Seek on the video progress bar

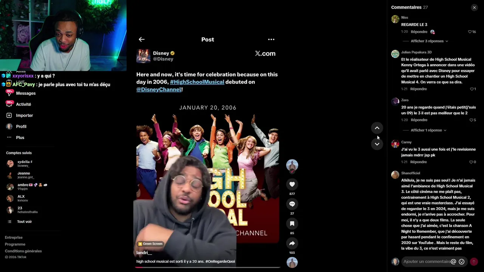(x=208, y=267)
